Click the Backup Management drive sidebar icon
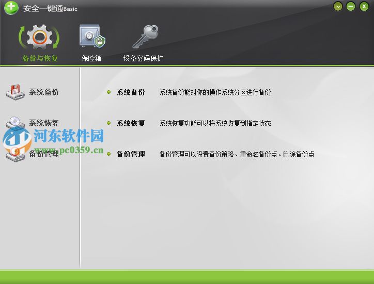374x284 pixels. 15,155
